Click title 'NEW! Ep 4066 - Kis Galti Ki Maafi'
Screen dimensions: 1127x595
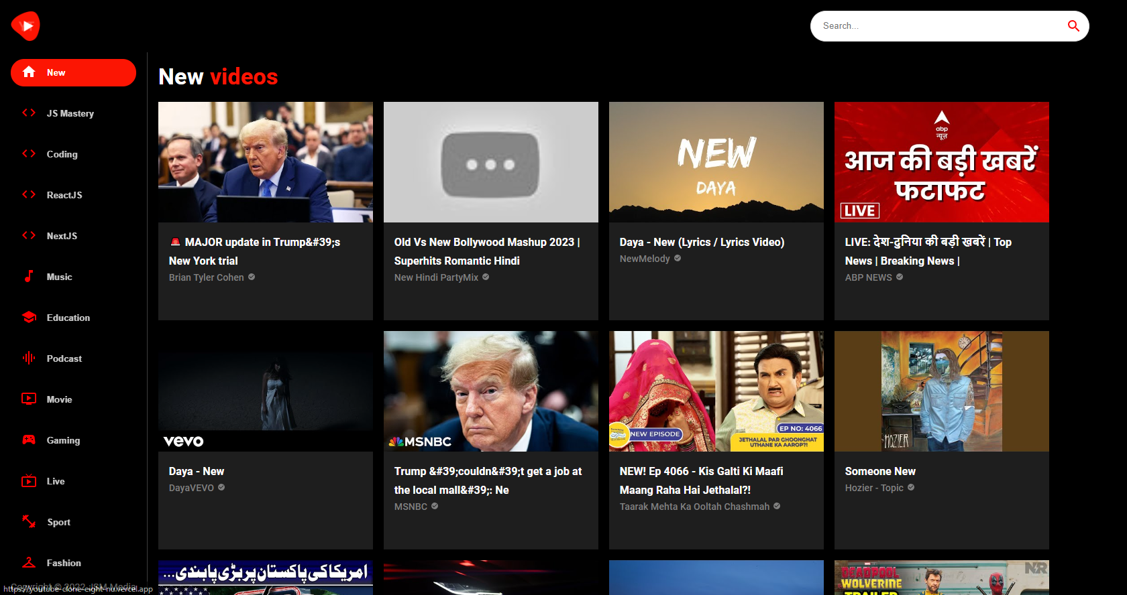tap(702, 480)
